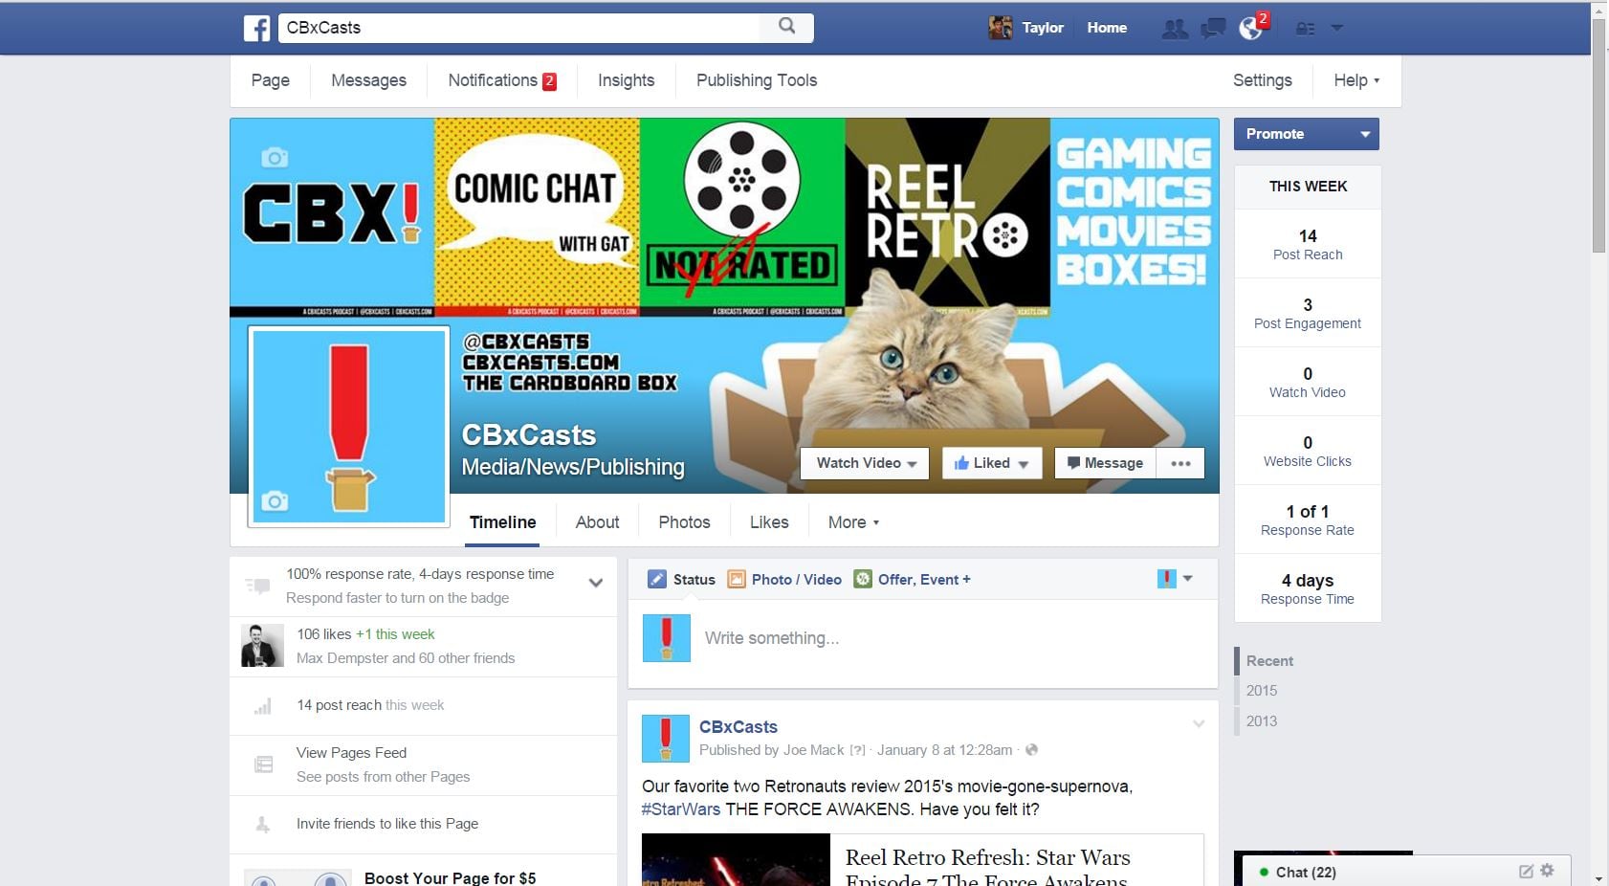Open the post options chevron on CBxCasts post

point(1198,724)
